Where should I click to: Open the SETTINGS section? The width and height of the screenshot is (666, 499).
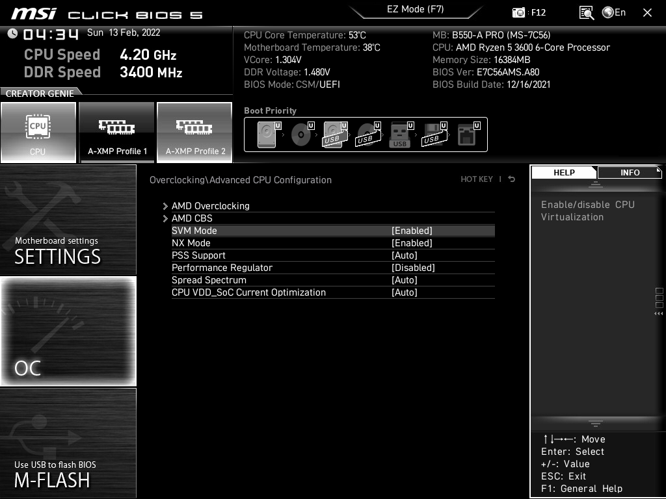tap(68, 220)
